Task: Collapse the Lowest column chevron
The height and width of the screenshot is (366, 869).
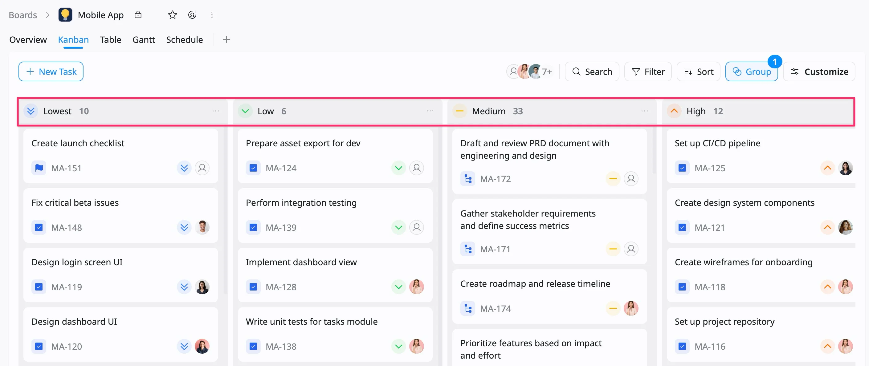Action: pyautogui.click(x=31, y=111)
